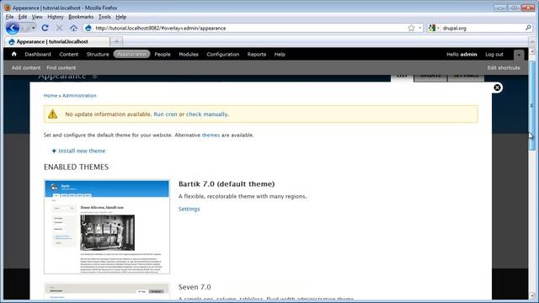The height and width of the screenshot is (303, 539).
Task: Open the back/forward history dropdown arrow
Action: coord(34,28)
